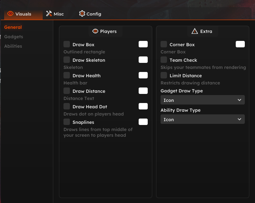This screenshot has width=255, height=203.
Task: Select General in the sidebar
Action: click(x=13, y=27)
